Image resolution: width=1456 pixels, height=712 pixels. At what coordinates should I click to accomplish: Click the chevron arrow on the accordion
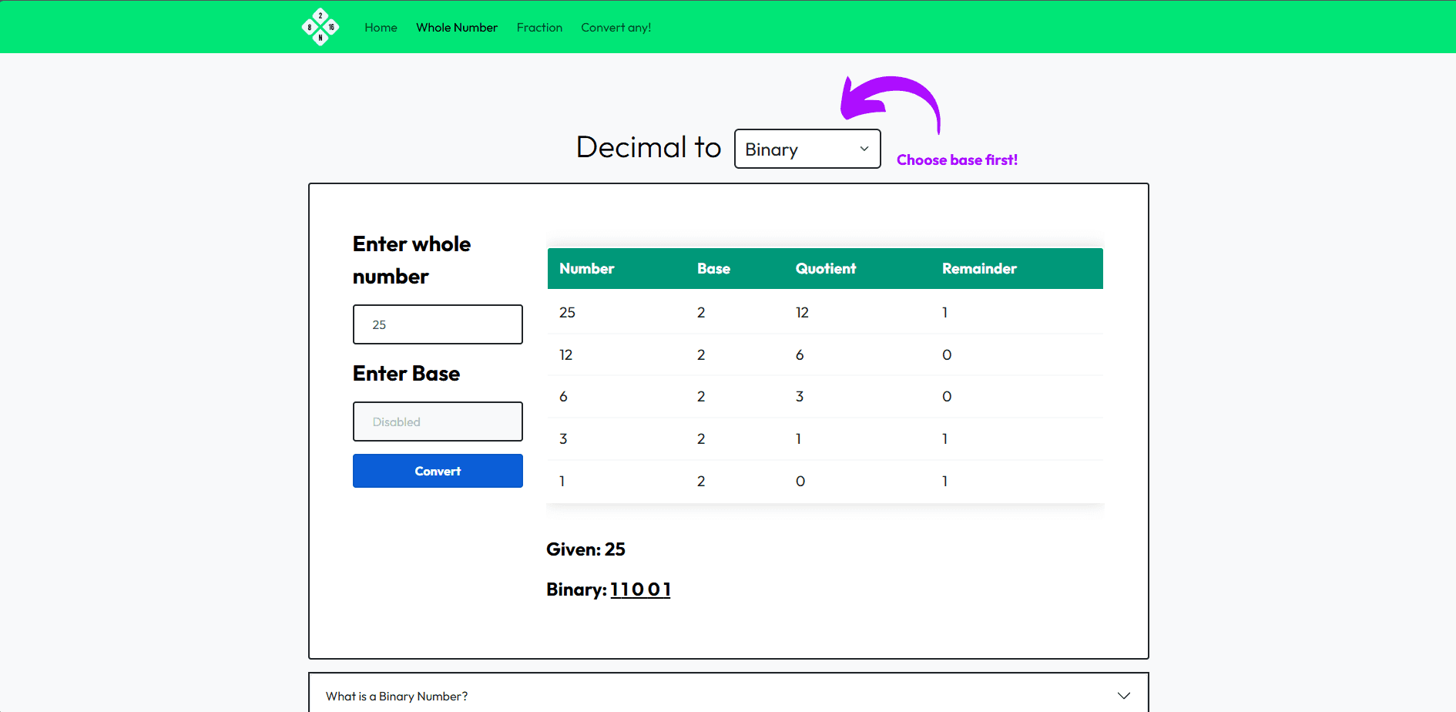coord(1123,696)
